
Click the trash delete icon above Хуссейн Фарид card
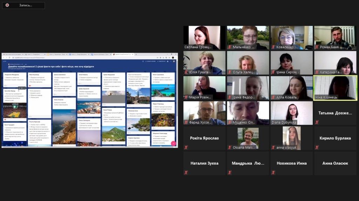point(22,88)
